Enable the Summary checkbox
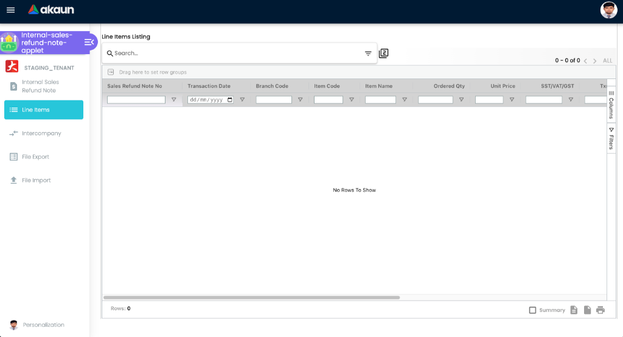This screenshot has height=337, width=623. pos(532,310)
